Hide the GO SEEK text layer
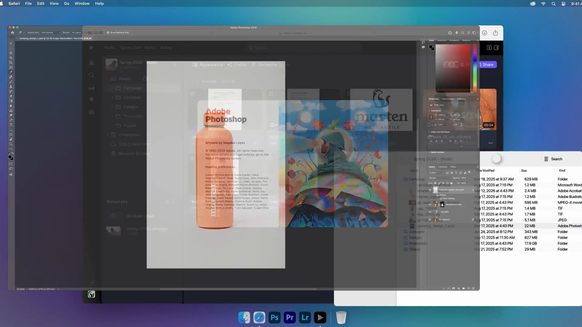The image size is (582, 327). pyautogui.click(x=430, y=212)
